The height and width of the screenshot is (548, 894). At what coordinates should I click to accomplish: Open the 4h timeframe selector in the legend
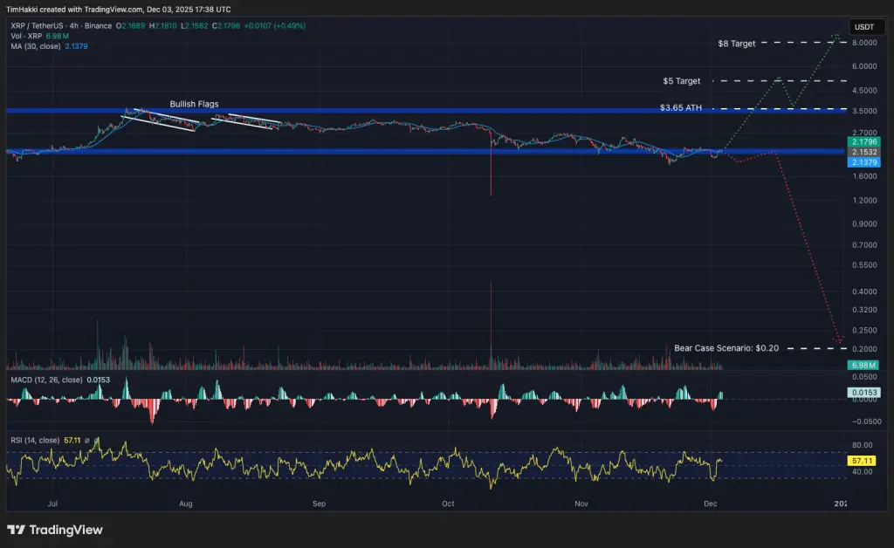(x=72, y=25)
